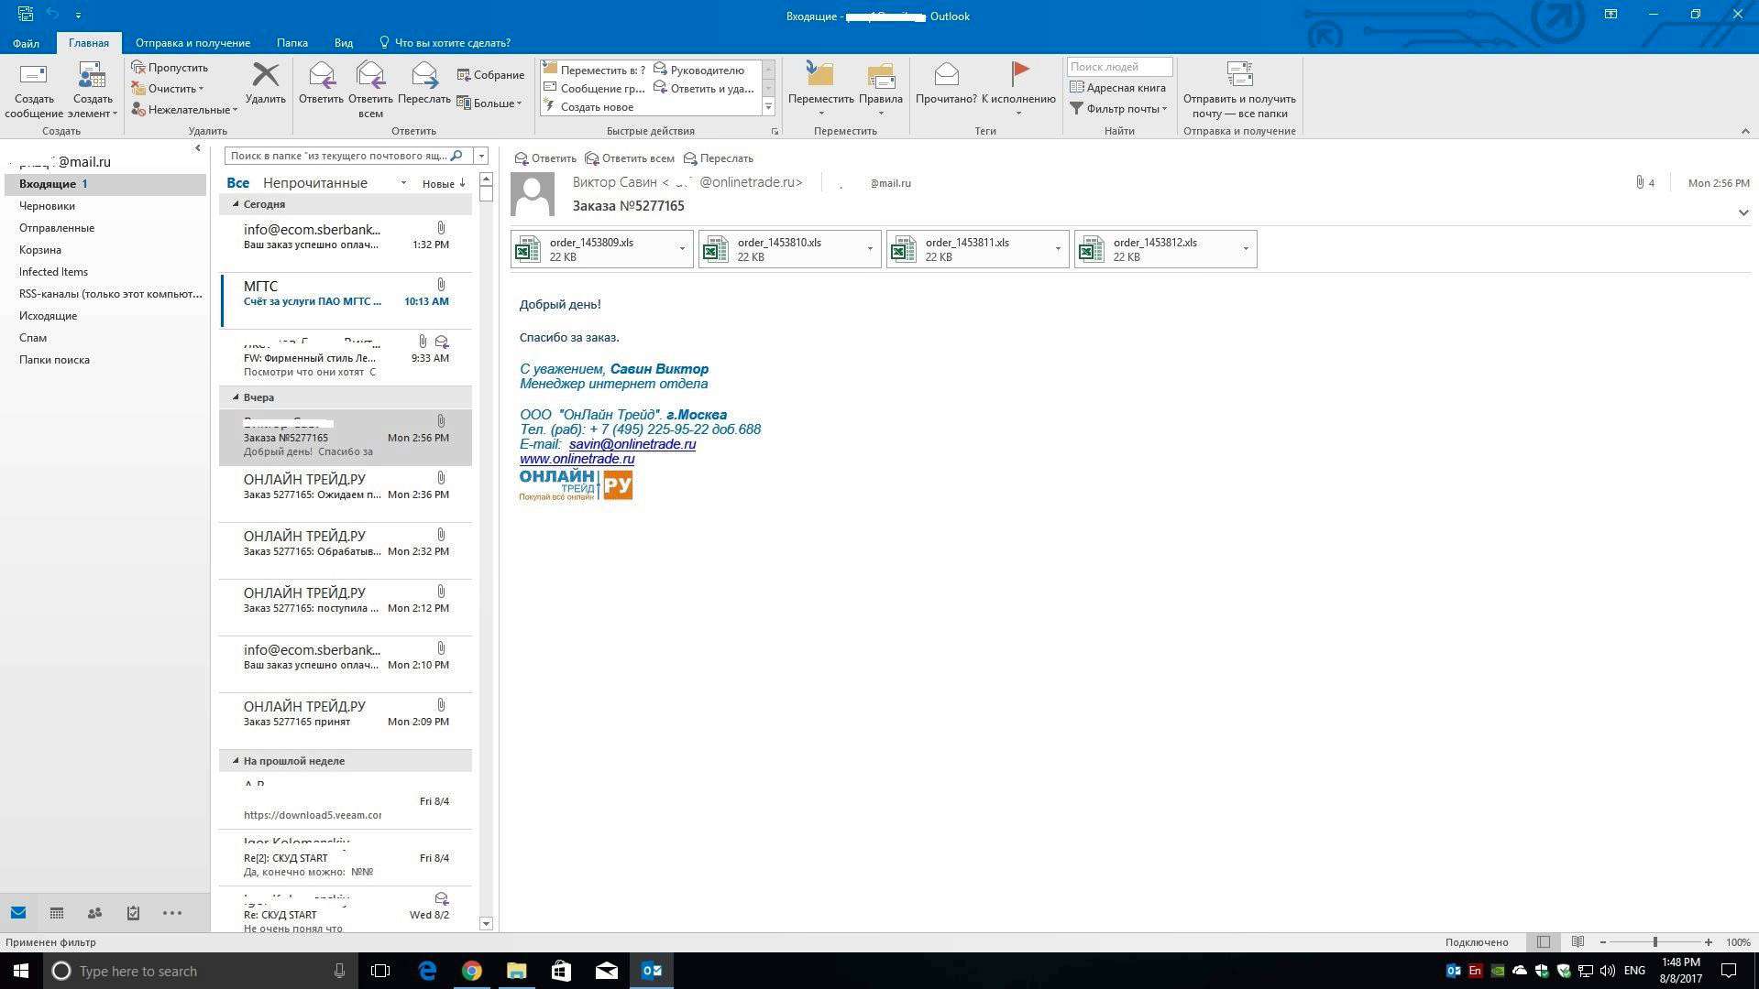Expand the message header chevron
This screenshot has width=1759, height=989.
[x=1743, y=212]
